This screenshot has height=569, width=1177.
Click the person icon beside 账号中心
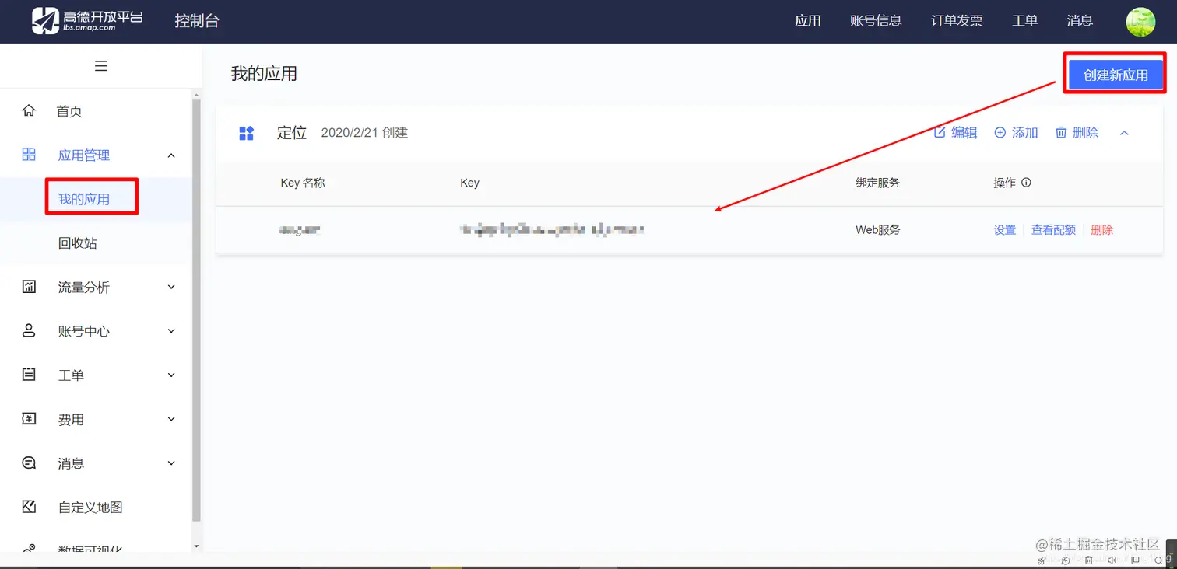(x=29, y=330)
